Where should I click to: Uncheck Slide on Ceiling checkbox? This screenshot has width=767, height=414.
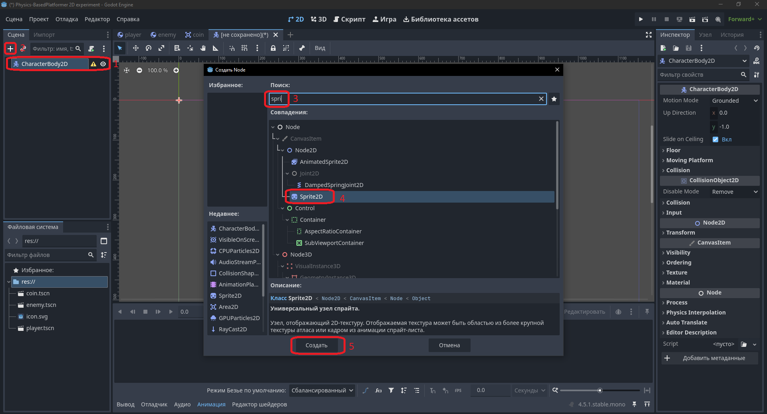coord(715,139)
